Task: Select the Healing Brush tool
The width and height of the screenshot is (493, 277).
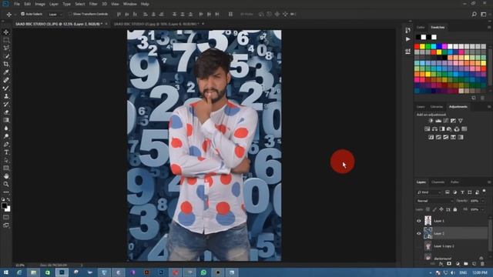Action: [x=6, y=80]
